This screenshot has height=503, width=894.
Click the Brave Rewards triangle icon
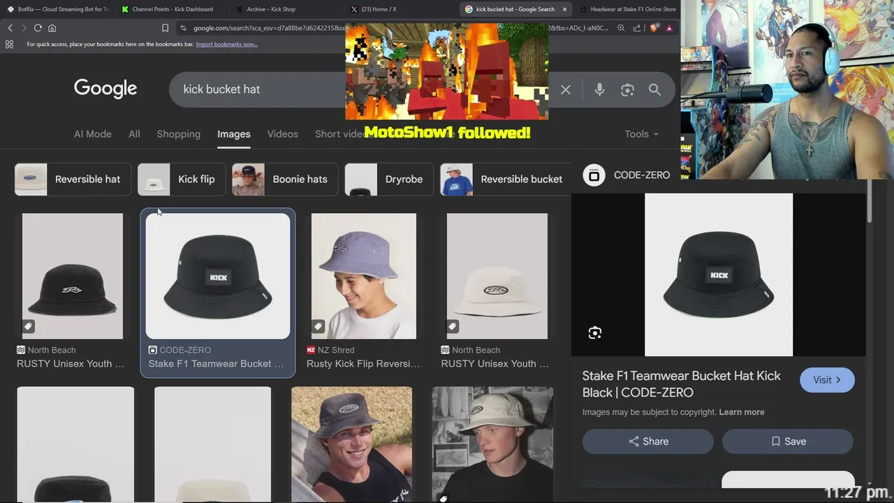point(669,28)
